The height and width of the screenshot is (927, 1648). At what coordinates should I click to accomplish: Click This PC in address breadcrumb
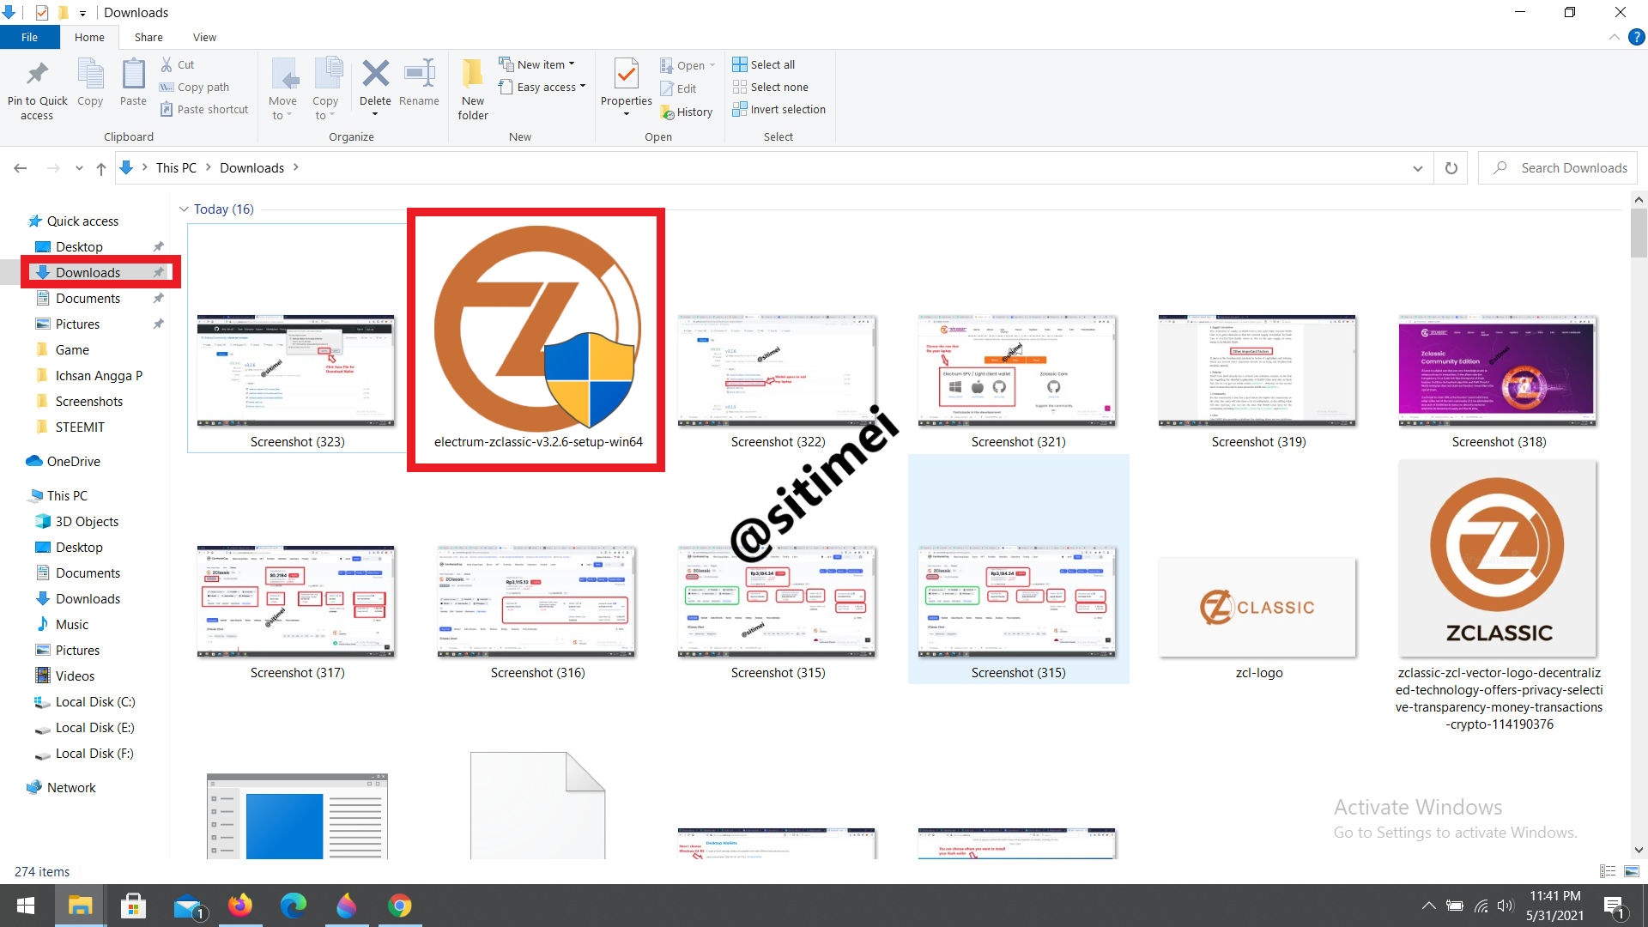point(176,168)
